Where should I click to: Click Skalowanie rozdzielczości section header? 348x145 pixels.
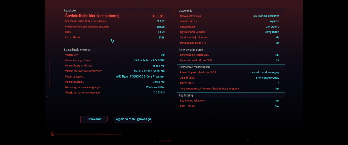pyautogui.click(x=195, y=67)
